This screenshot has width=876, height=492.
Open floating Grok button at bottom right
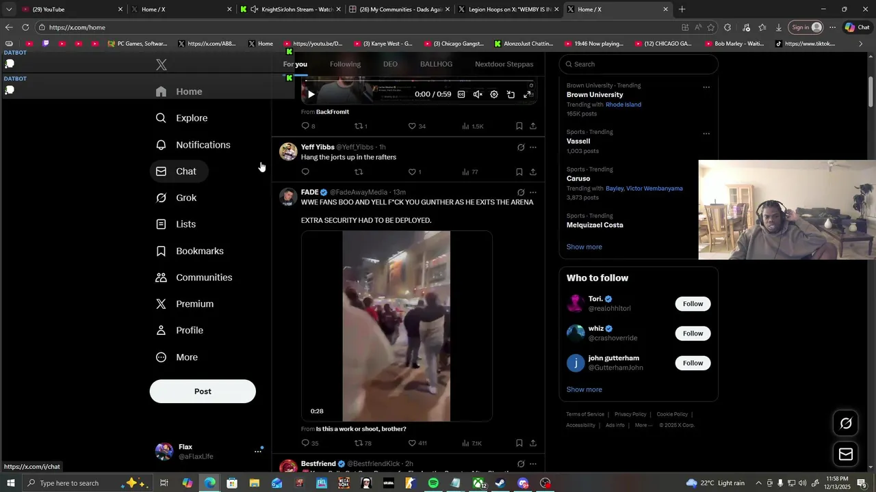(846, 424)
